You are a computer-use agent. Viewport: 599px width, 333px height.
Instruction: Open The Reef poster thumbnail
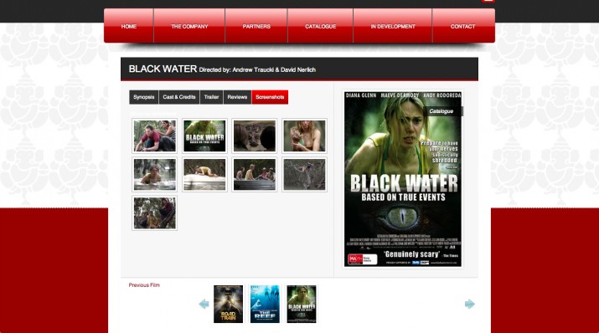coord(265,304)
